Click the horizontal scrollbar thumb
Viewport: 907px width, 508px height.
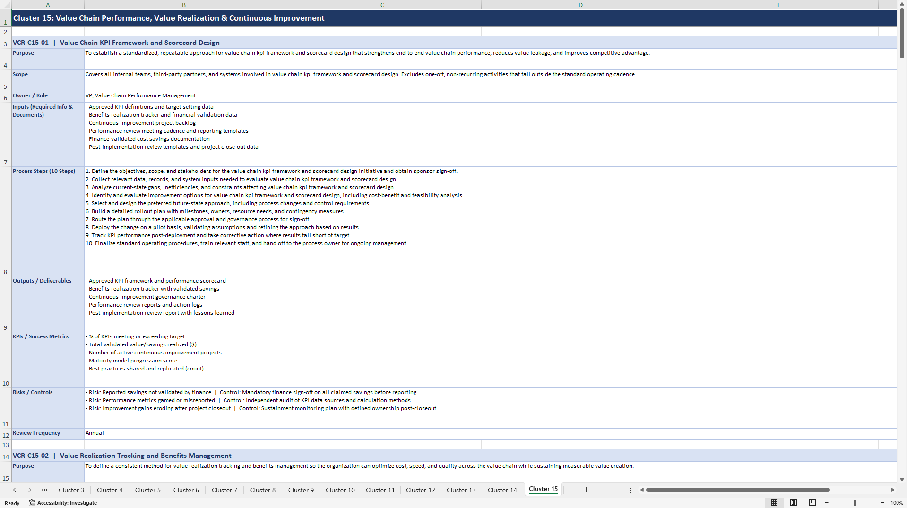click(738, 490)
